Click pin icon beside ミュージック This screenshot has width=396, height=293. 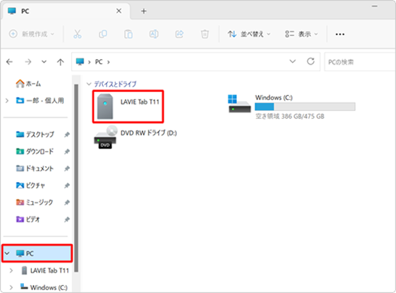[67, 203]
